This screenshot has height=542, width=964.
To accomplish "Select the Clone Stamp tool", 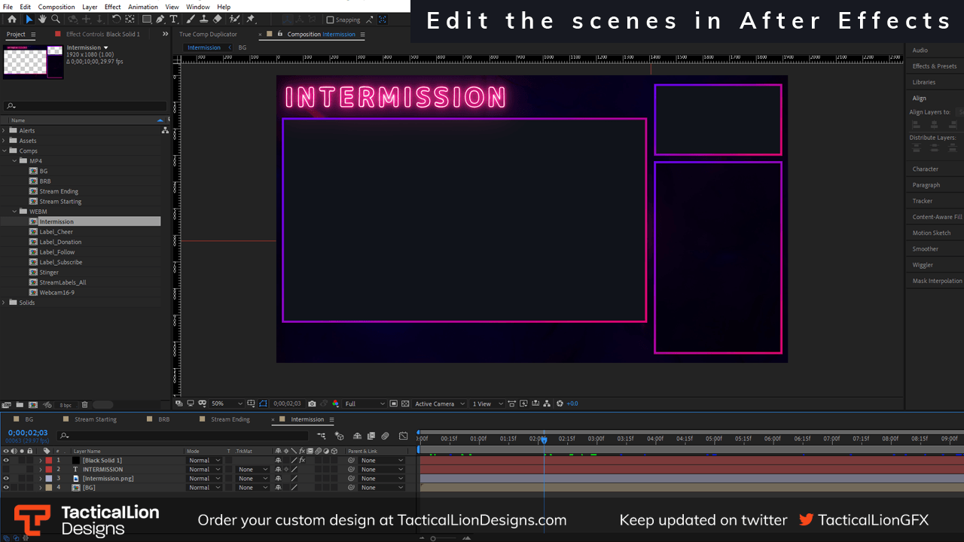I will pos(204,19).
